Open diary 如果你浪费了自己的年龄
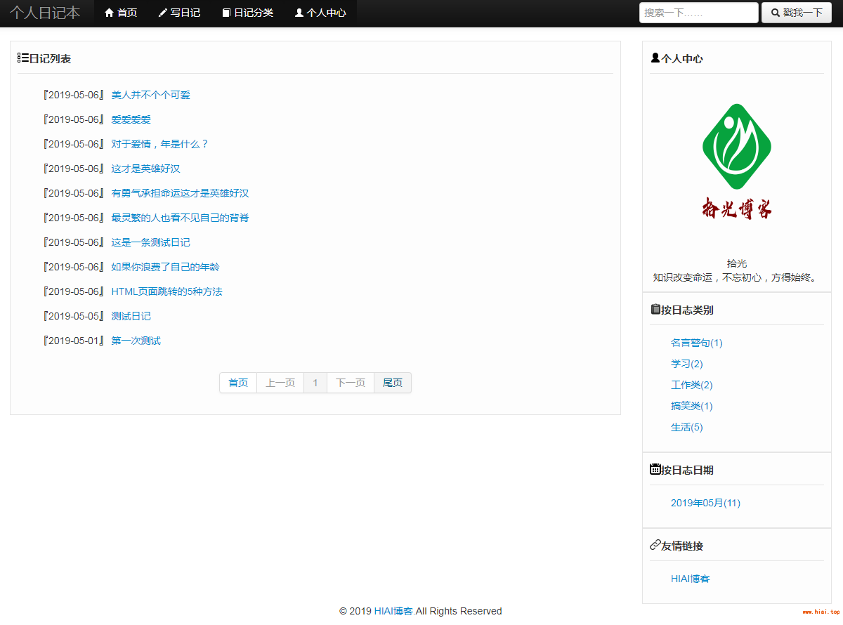The image size is (843, 625). [x=165, y=267]
